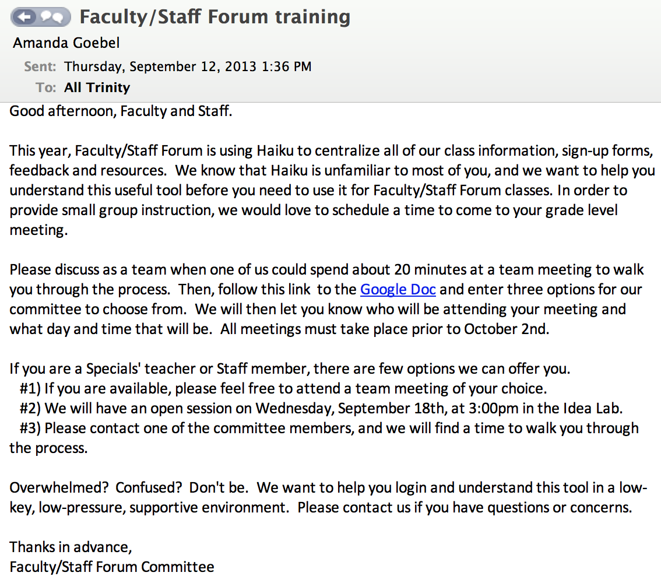The height and width of the screenshot is (583, 661).
Task: Click the "To:" header label
Action: [x=45, y=87]
